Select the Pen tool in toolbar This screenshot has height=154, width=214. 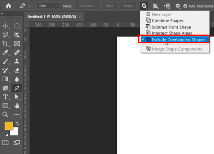tap(17, 88)
